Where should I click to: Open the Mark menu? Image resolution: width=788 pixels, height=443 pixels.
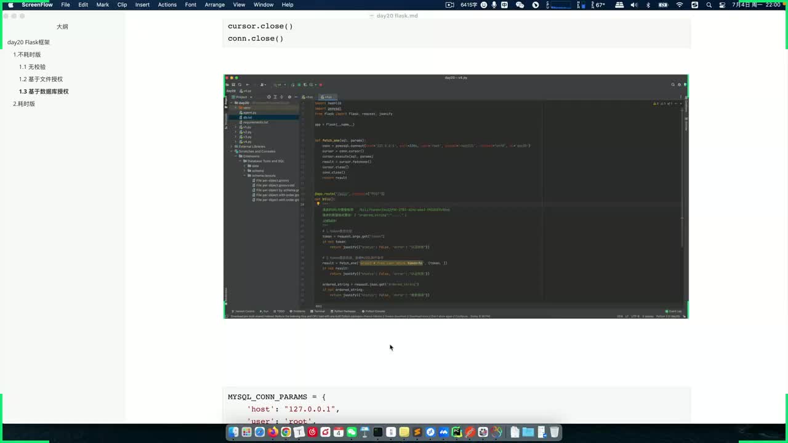coord(103,4)
